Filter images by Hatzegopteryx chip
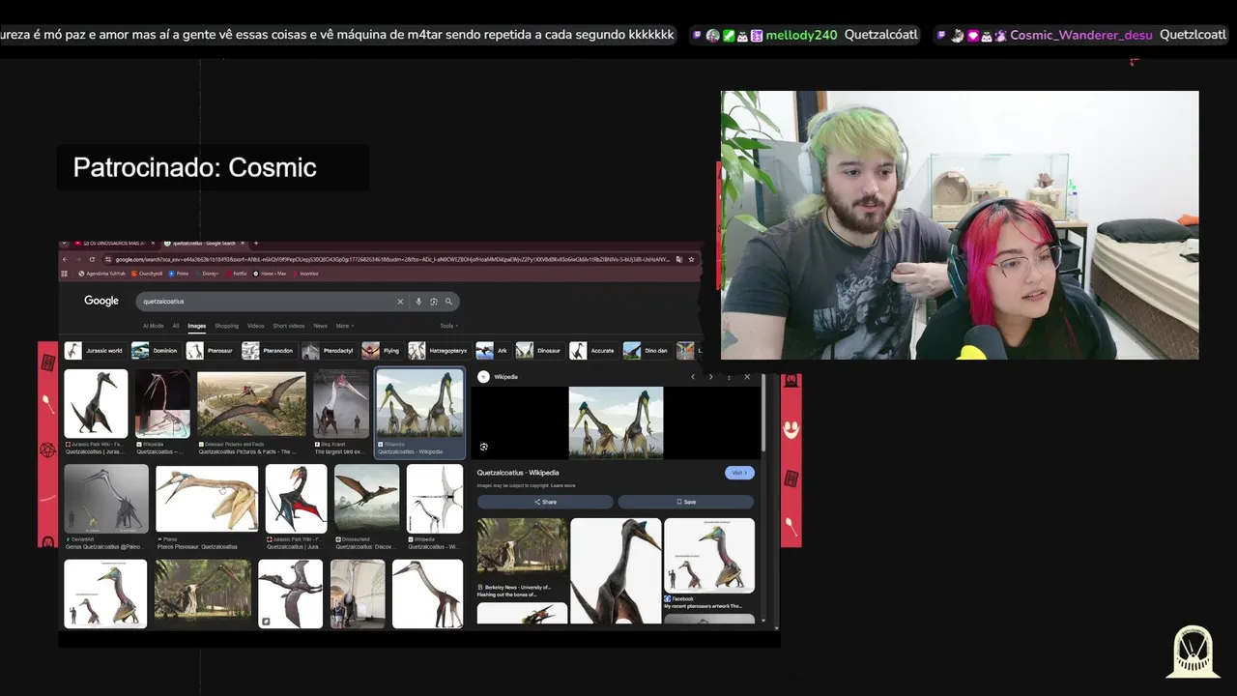Screen dimensions: 1237x696 point(439,351)
